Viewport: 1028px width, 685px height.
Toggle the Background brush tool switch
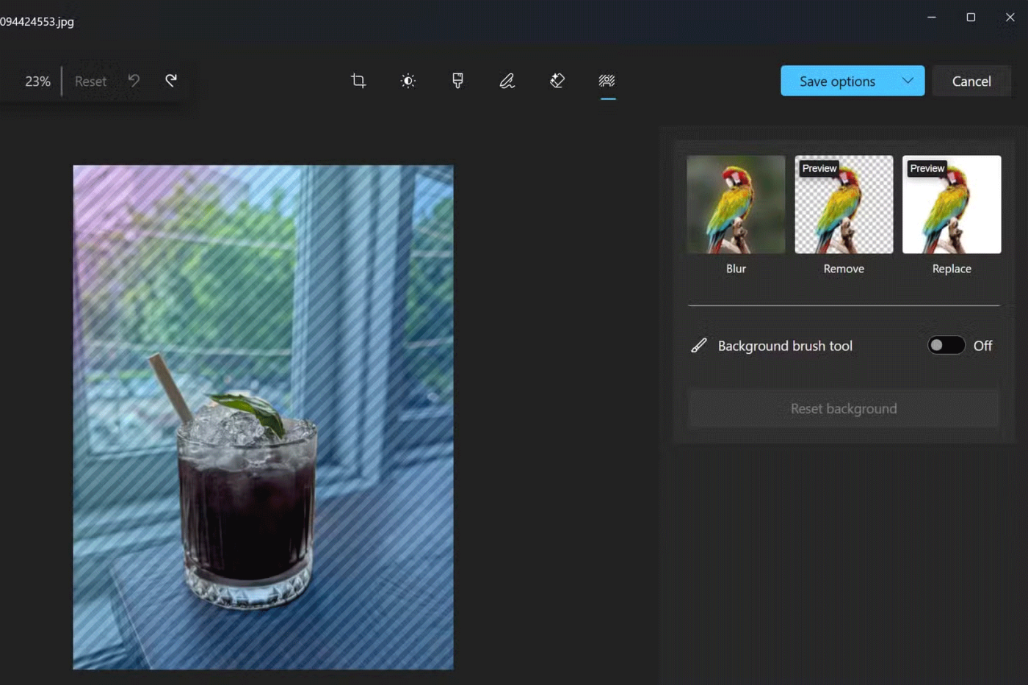(946, 346)
